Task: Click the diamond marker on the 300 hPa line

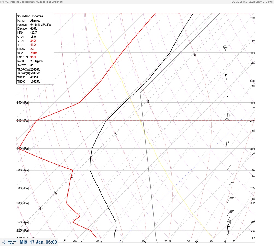Action: pyautogui.click(x=227, y=120)
